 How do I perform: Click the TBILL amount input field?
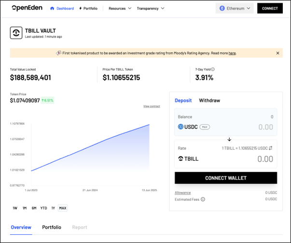(265, 159)
